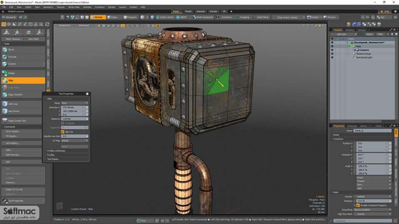The image size is (399, 224).
Task: Switch to Polygons selection mode
Action: (130, 17)
